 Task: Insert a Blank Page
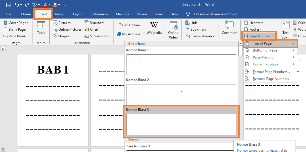(x=15, y=30)
